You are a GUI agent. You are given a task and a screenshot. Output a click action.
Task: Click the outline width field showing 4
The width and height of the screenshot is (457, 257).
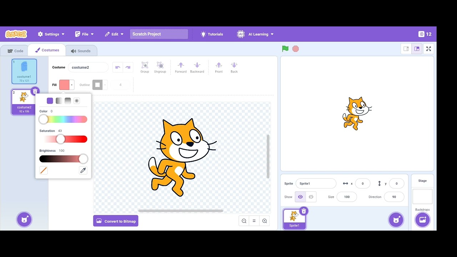coord(120,85)
